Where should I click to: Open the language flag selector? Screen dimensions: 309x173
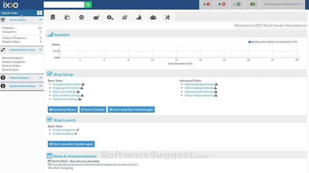[x=253, y=4]
